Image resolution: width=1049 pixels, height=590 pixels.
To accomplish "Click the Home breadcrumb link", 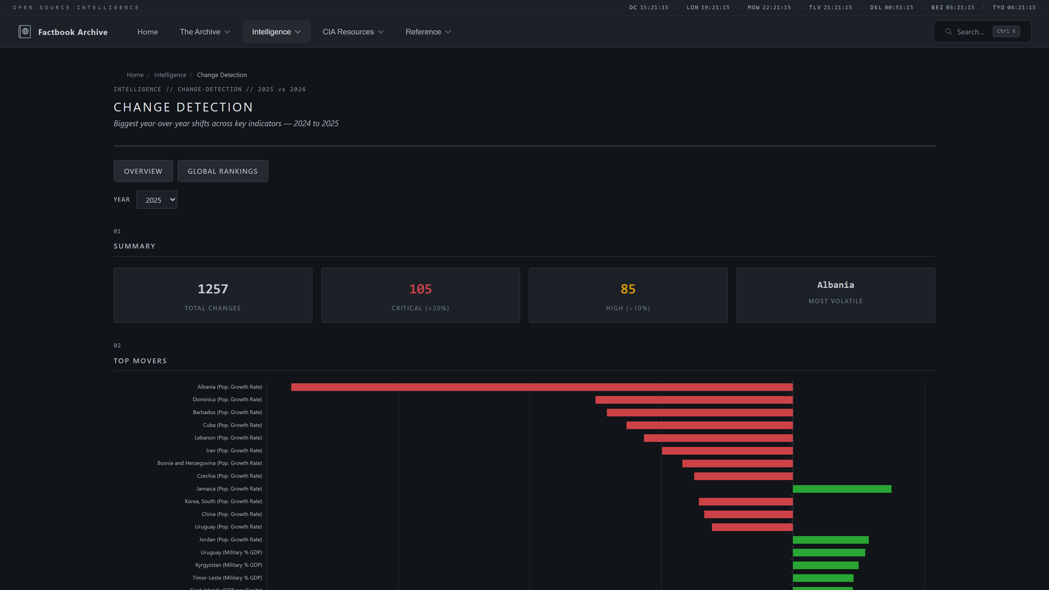I will (x=135, y=75).
